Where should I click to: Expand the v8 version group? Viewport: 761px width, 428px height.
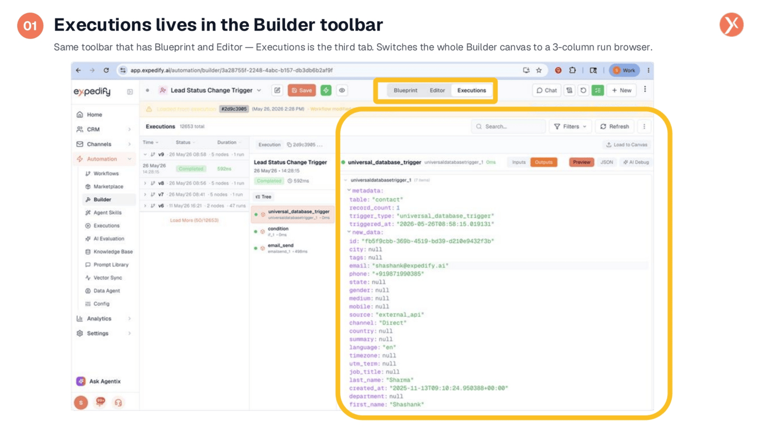pyautogui.click(x=145, y=183)
